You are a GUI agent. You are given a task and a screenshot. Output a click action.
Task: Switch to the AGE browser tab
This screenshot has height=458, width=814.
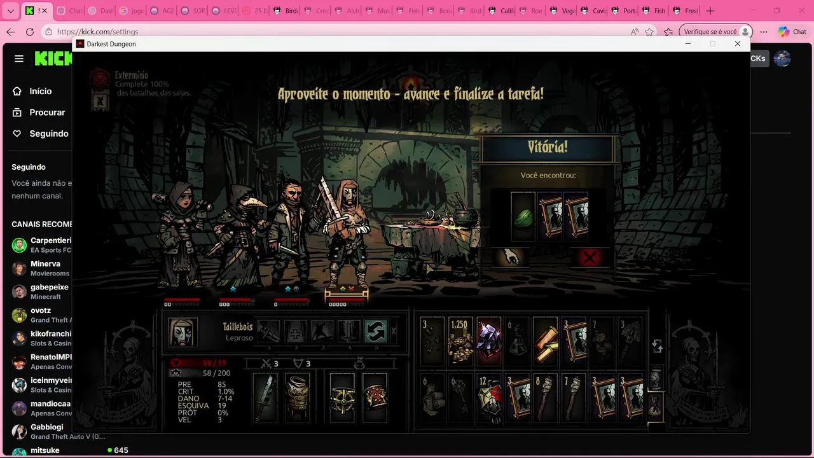click(162, 11)
